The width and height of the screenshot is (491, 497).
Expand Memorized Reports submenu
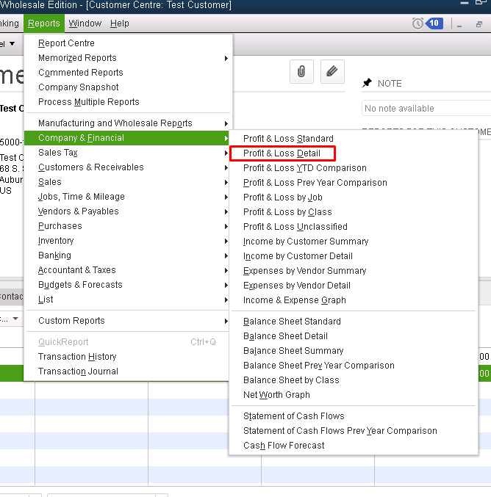tap(77, 58)
